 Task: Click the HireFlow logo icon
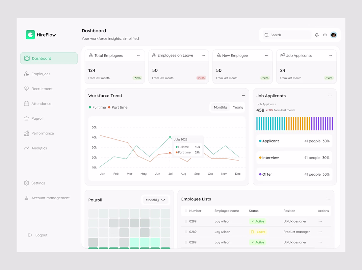pyautogui.click(x=30, y=35)
